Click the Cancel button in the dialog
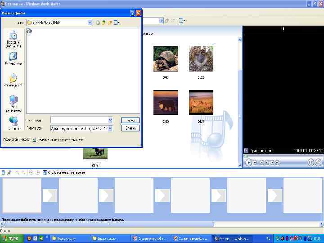Viewport: 324px width, 243px height. 130,128
